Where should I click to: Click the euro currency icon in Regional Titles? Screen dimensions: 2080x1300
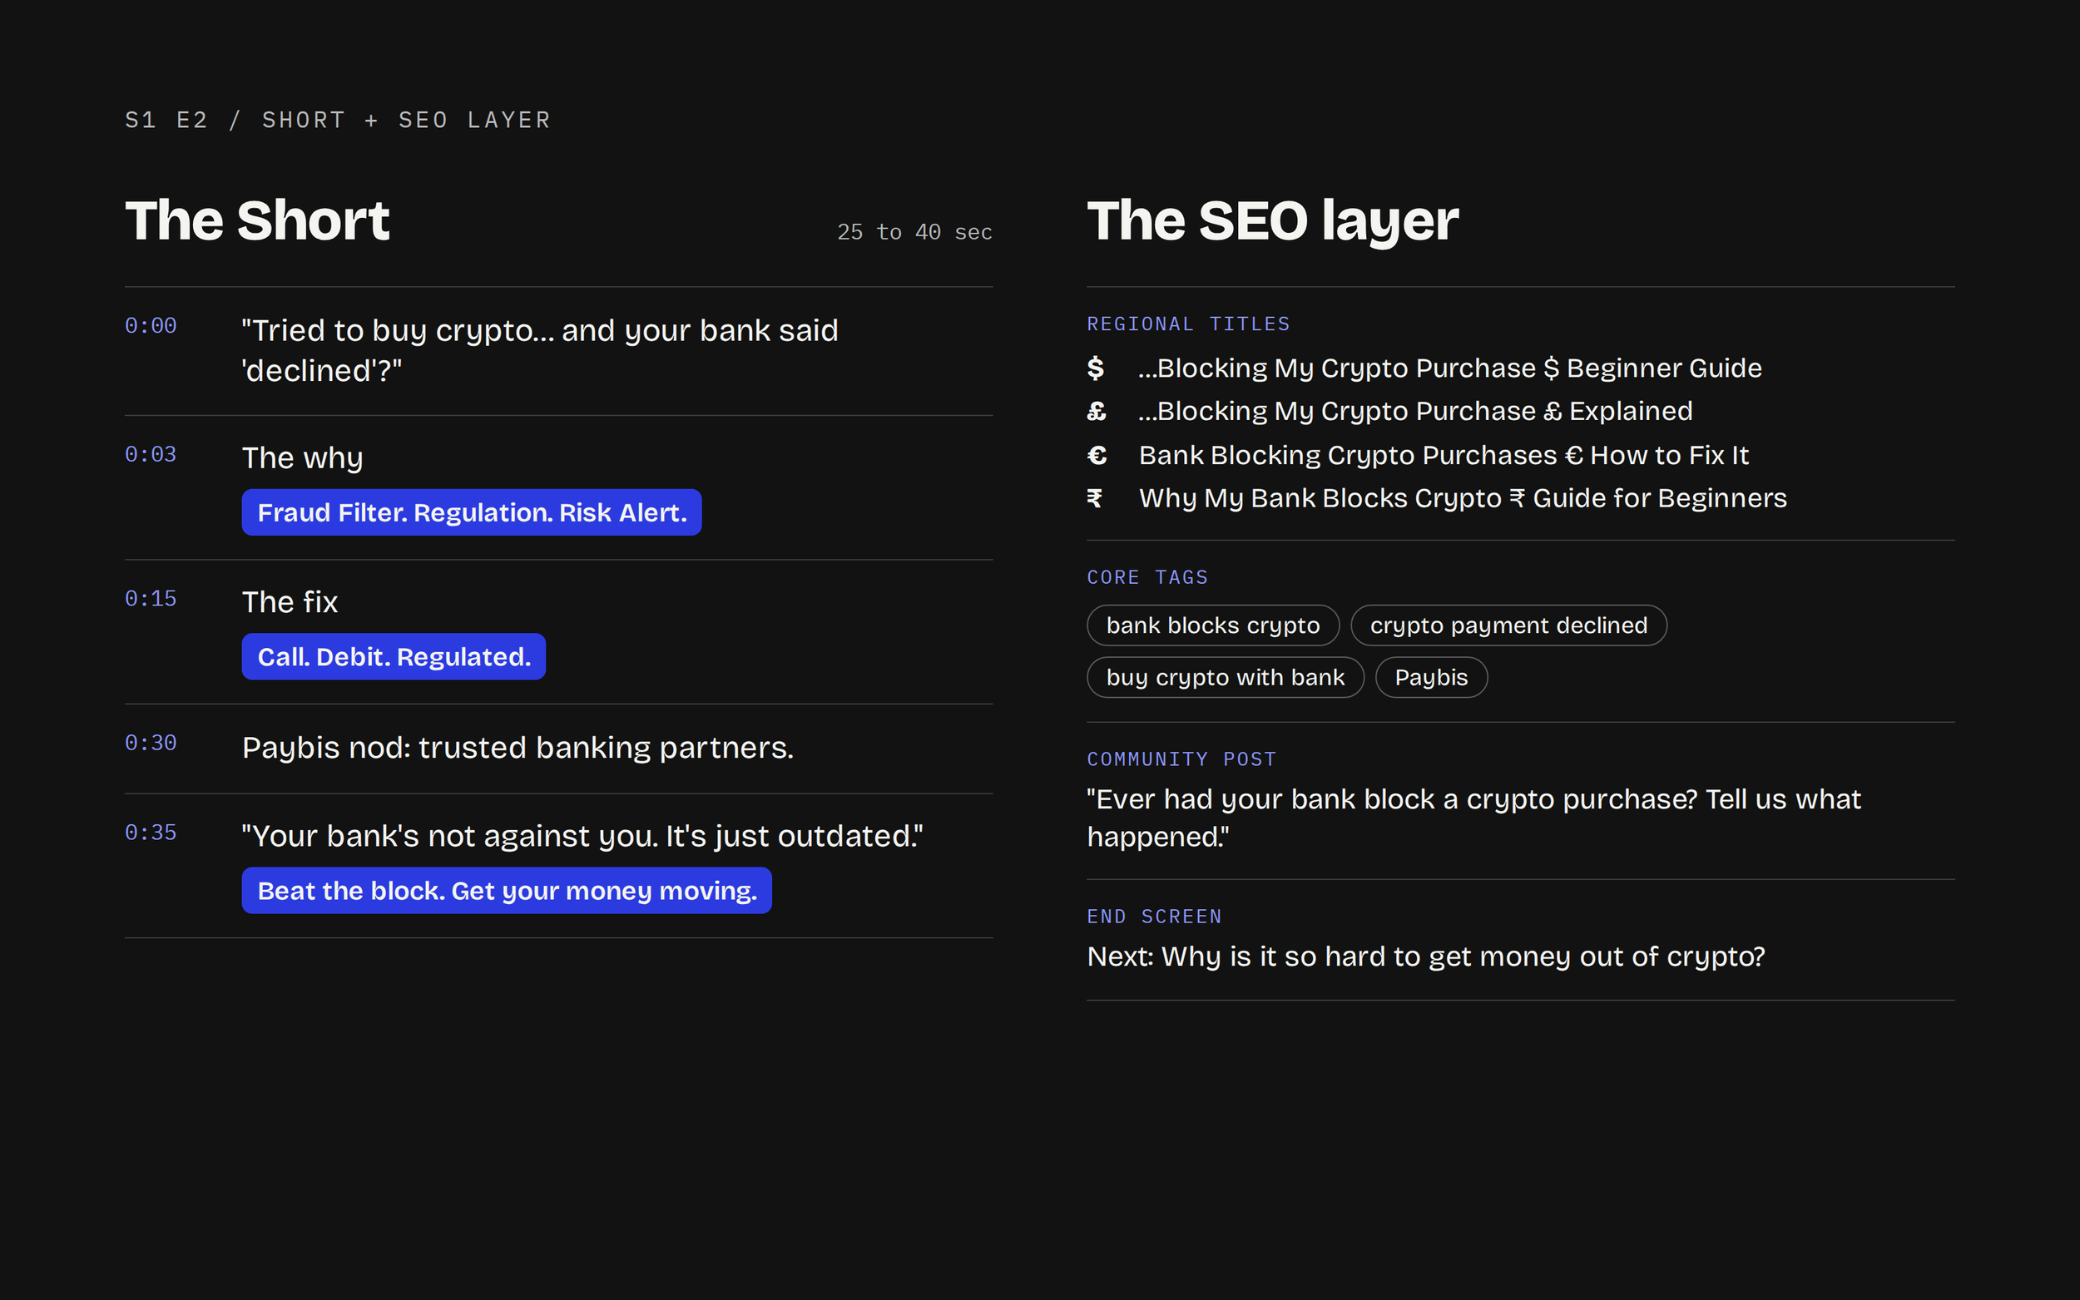coord(1097,455)
